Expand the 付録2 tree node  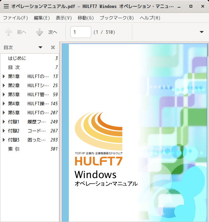[4, 131]
